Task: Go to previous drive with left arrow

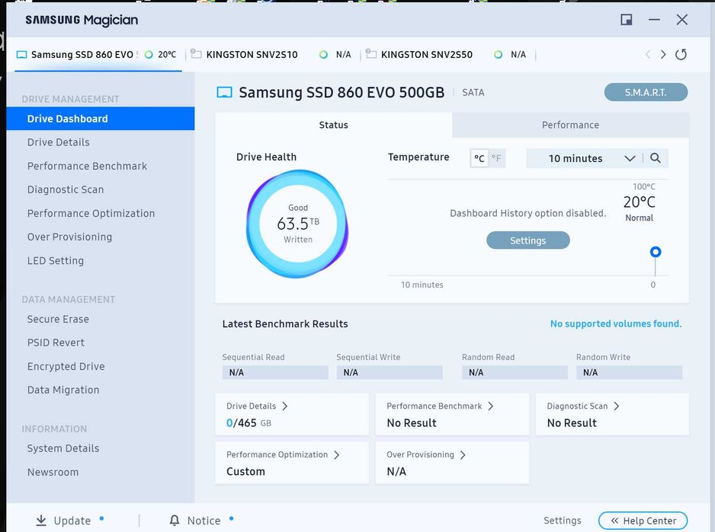Action: [648, 55]
